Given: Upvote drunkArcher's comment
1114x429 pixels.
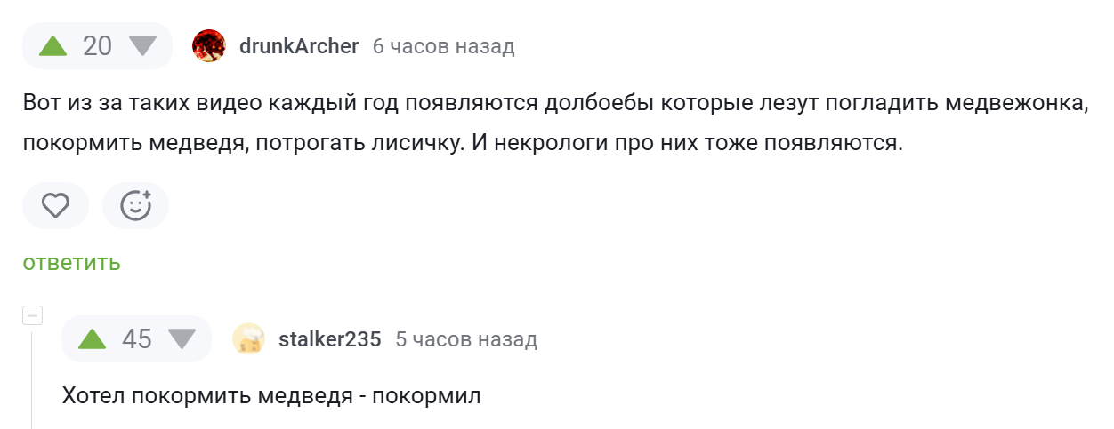Looking at the screenshot, I should pos(54,46).
